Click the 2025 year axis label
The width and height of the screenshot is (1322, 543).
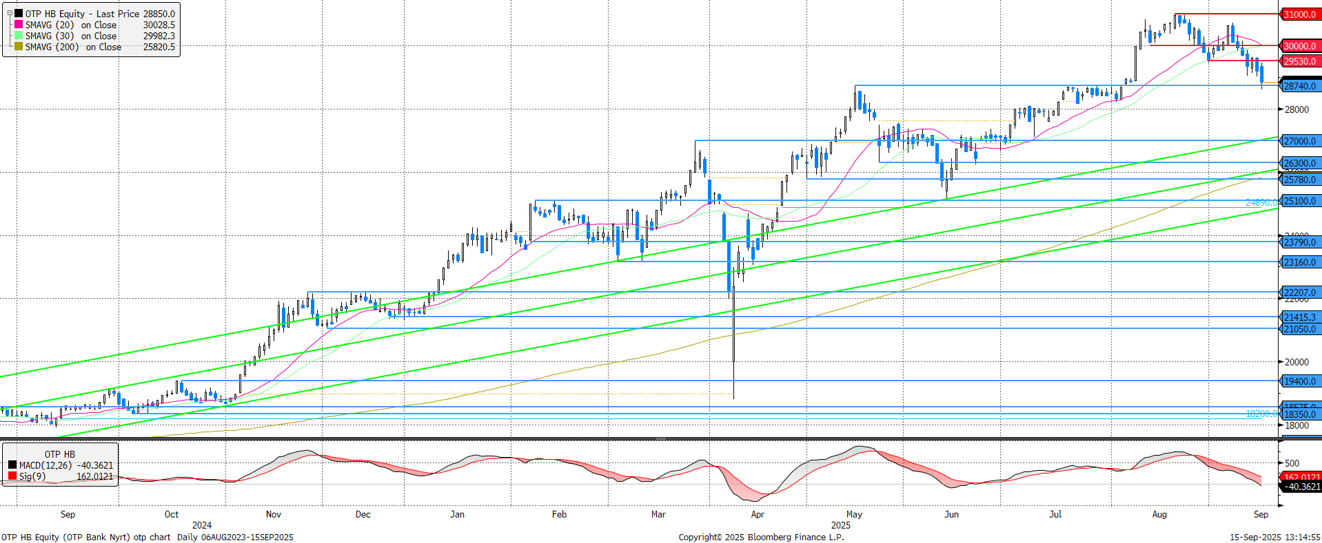[841, 525]
